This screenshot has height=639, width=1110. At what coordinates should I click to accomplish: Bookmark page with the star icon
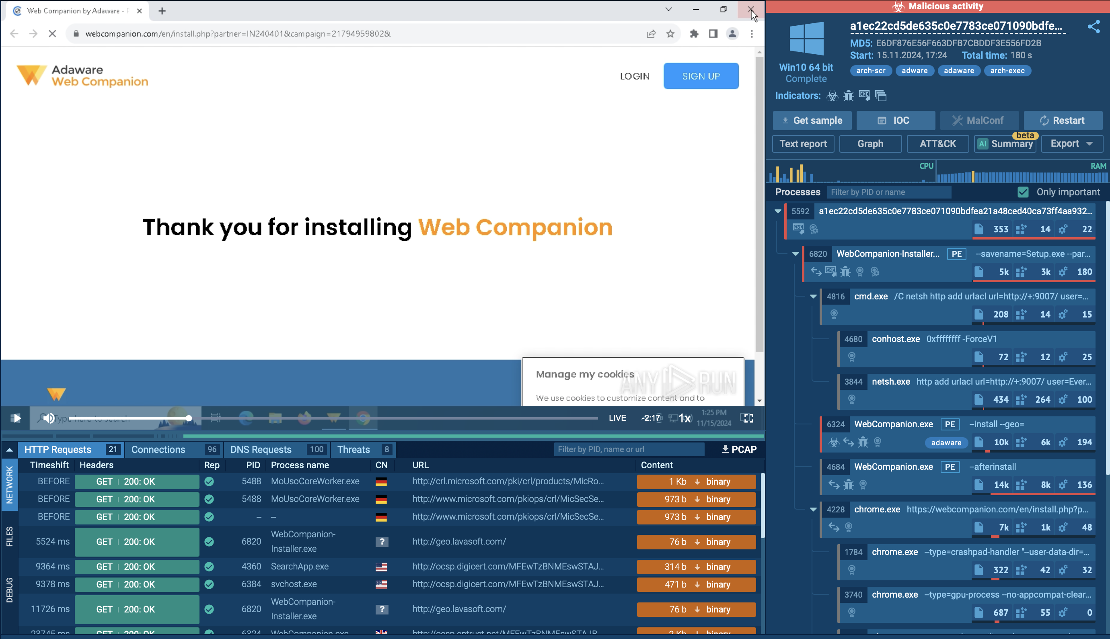(x=670, y=34)
